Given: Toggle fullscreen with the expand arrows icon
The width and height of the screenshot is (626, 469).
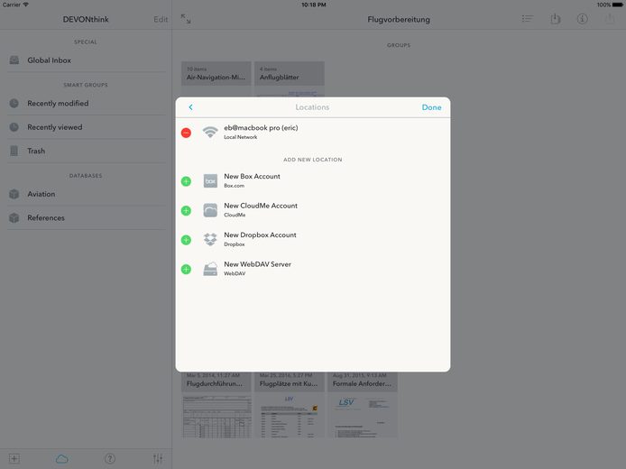Looking at the screenshot, I should pos(186,19).
